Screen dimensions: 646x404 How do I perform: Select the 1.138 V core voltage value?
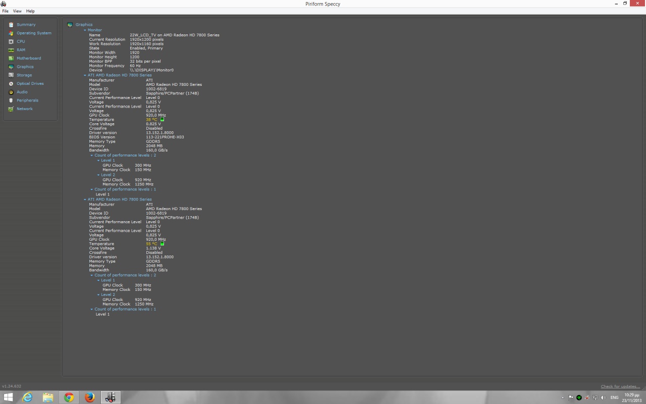click(153, 248)
